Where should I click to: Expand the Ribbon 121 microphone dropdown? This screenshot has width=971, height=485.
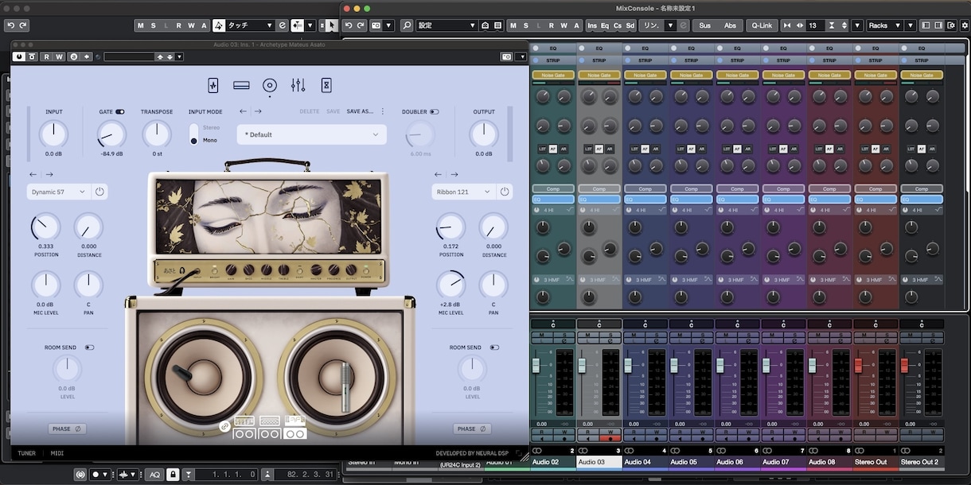(463, 192)
